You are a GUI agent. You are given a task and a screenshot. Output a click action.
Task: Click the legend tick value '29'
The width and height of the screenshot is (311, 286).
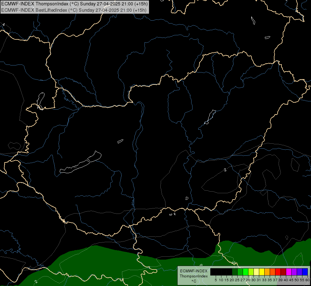pyautogui.click(x=248, y=280)
